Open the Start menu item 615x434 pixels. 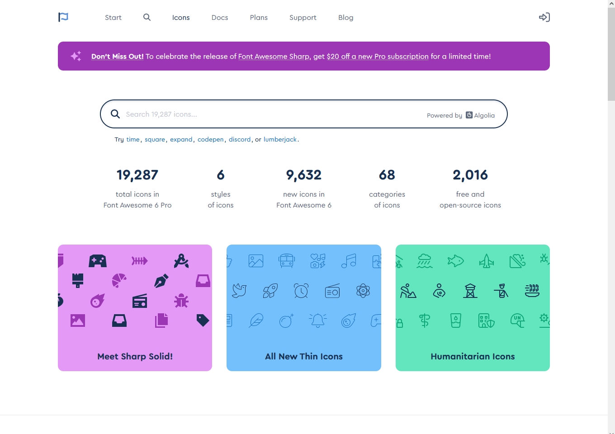click(113, 18)
